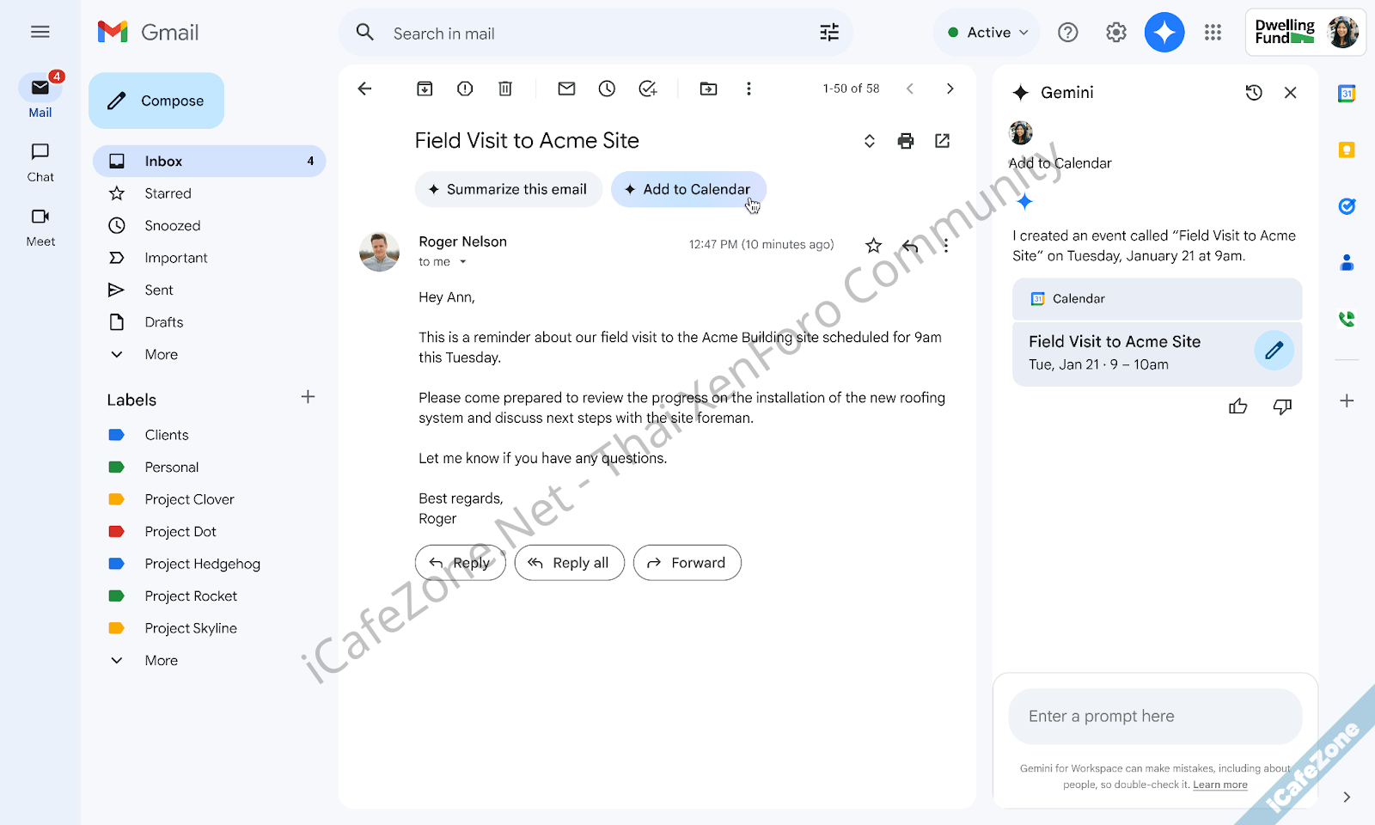The height and width of the screenshot is (825, 1375).
Task: Open the Project Rocket label
Action: (191, 596)
